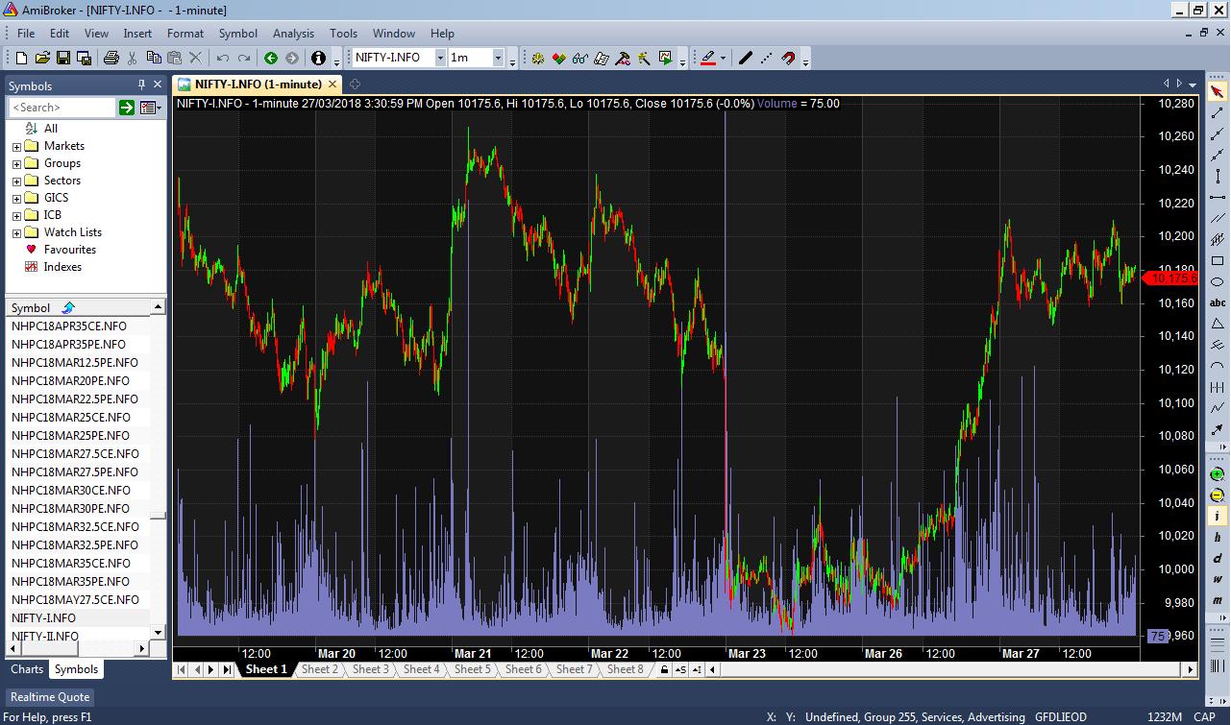This screenshot has width=1231, height=725.
Task: Open the NIFTY-I.NFO symbol dropdown
Action: coord(440,58)
